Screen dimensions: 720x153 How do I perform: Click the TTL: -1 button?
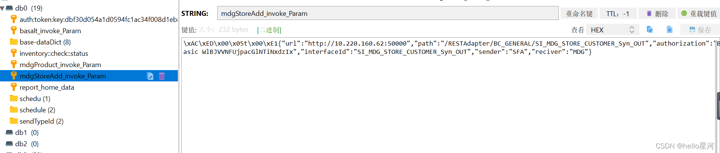point(618,14)
